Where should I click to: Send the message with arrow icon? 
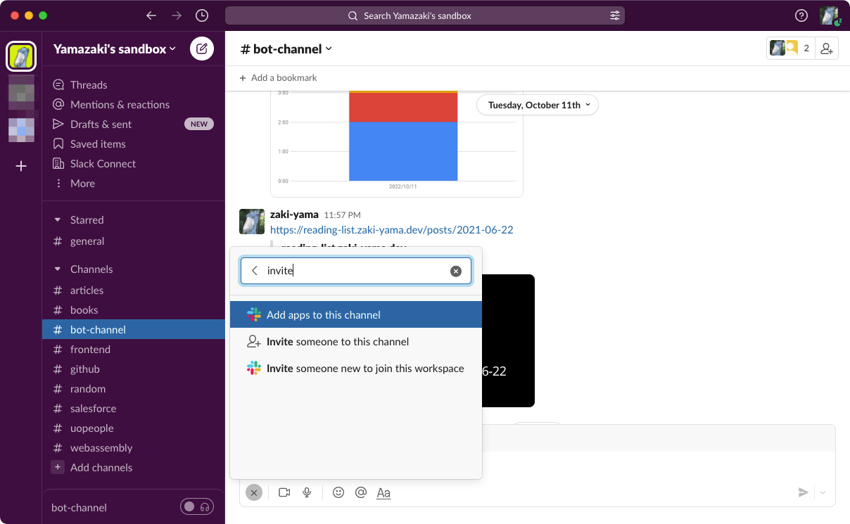coord(803,492)
